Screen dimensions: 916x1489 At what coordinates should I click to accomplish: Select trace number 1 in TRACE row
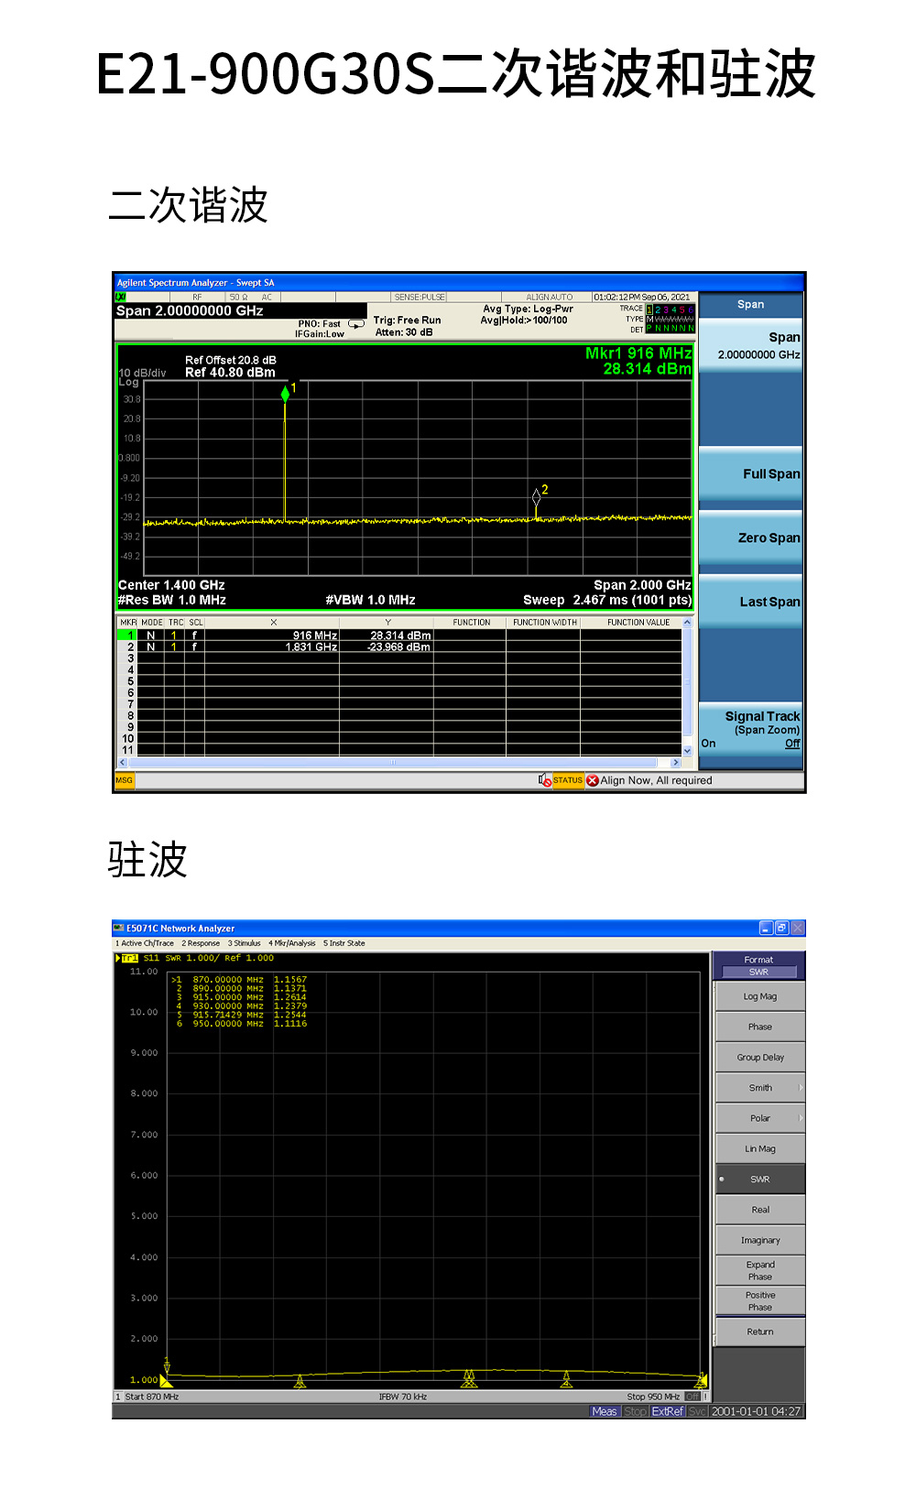[649, 310]
